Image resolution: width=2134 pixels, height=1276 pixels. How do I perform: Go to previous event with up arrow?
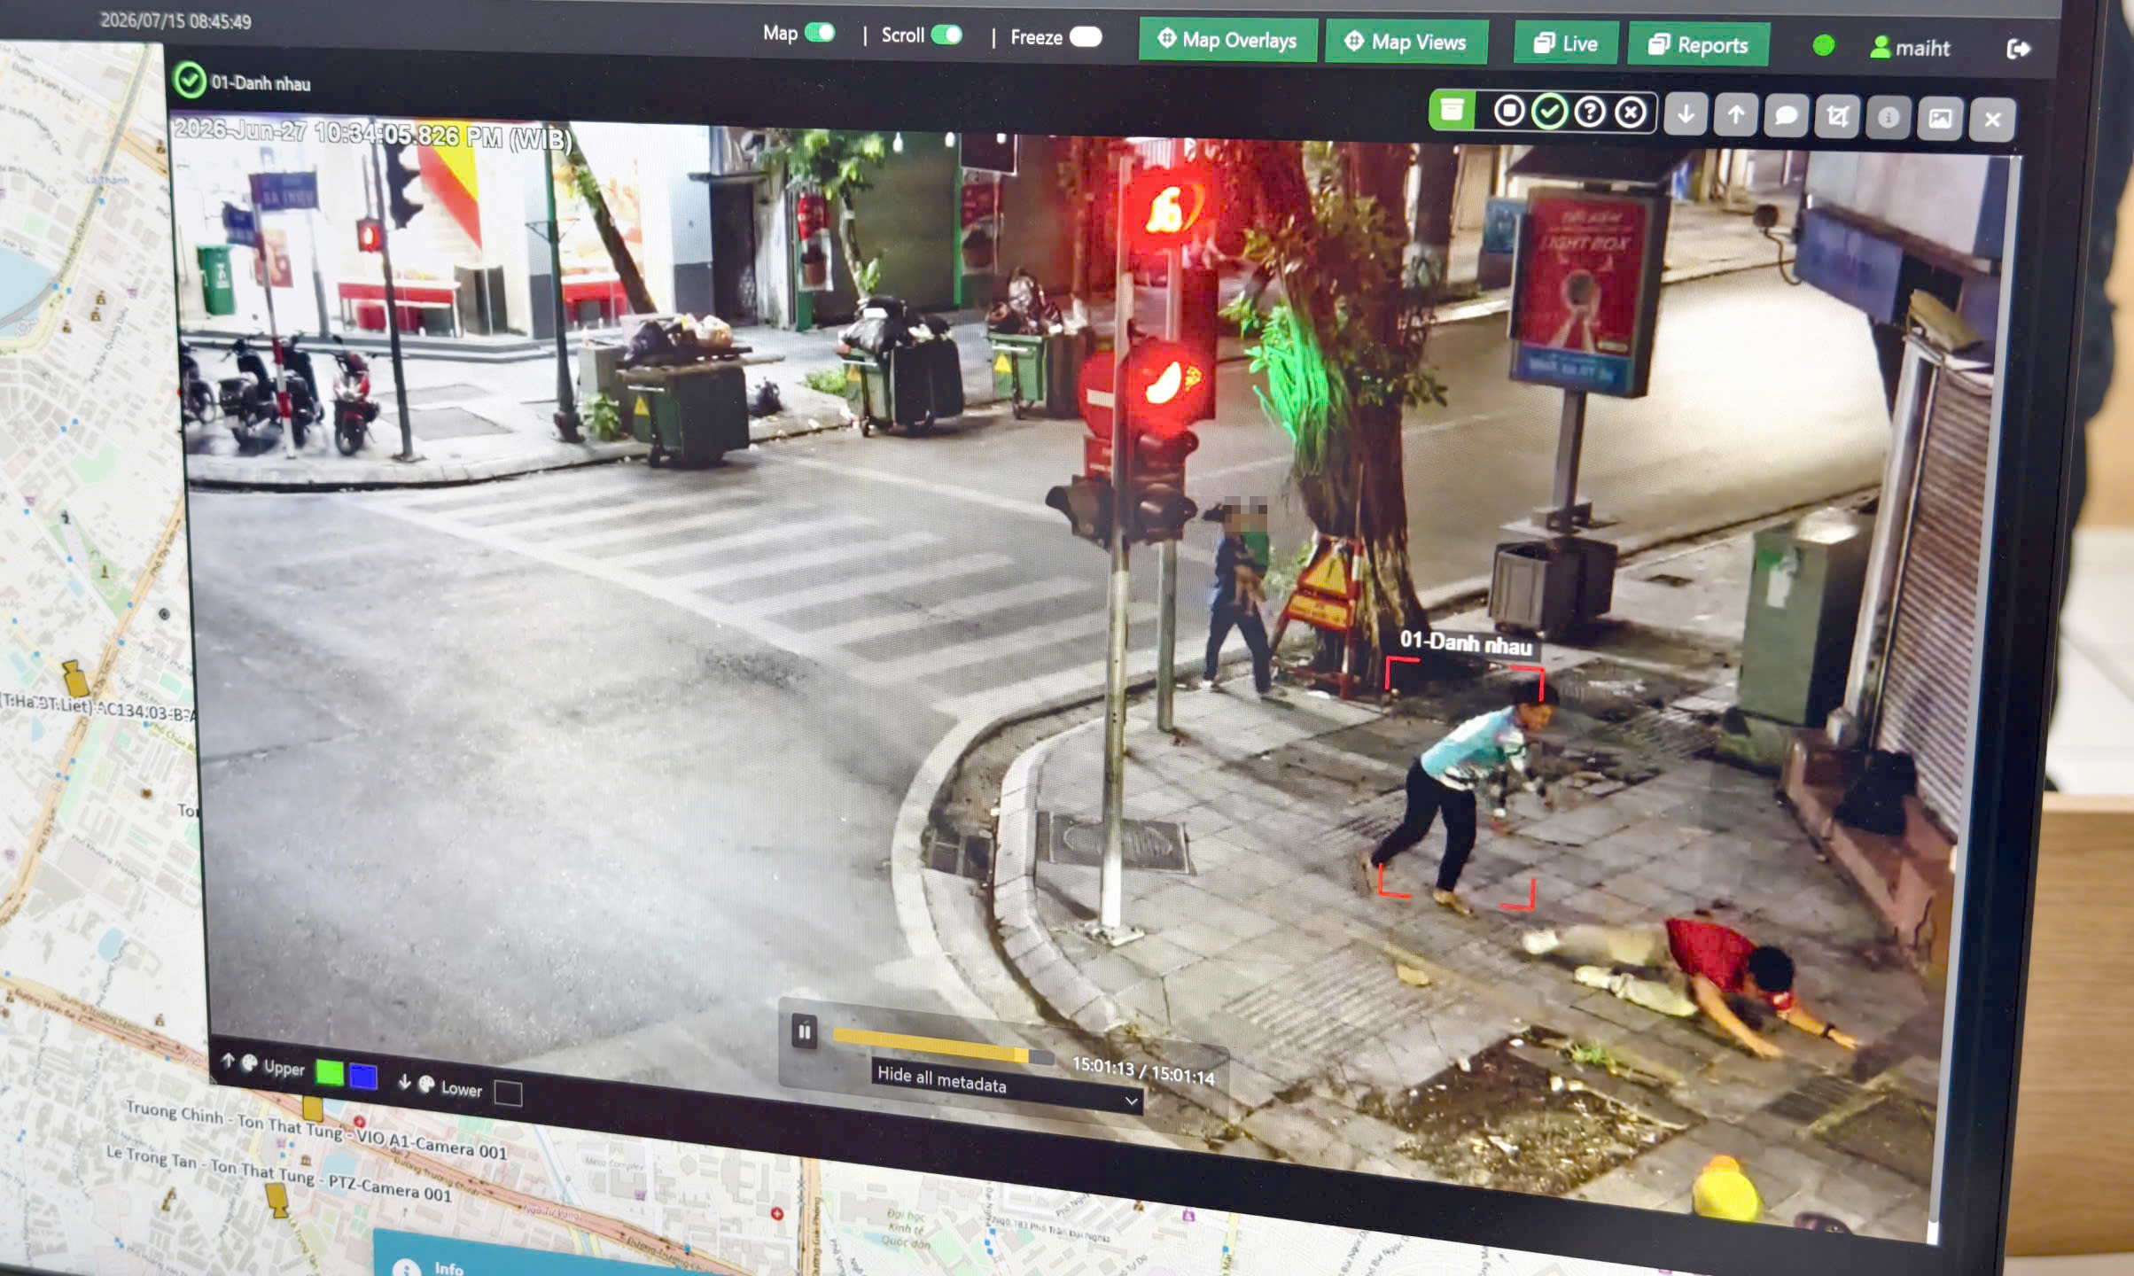[x=1735, y=115]
